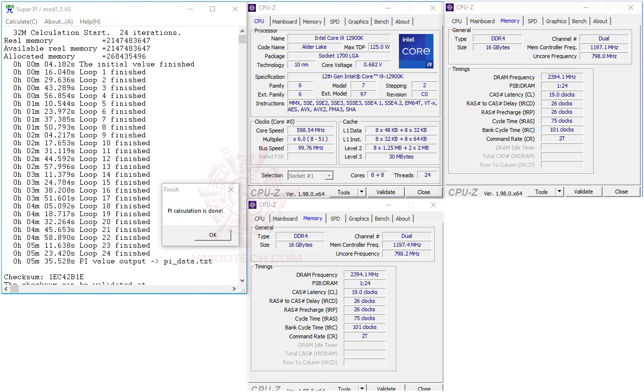Click the Close button beside Validate in Processor window
Screen dimensions: 644x392
coord(424,192)
